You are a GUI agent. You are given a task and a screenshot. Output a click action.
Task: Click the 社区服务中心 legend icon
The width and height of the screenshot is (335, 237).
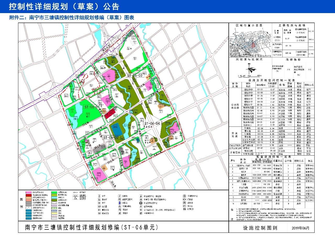tap(141, 196)
